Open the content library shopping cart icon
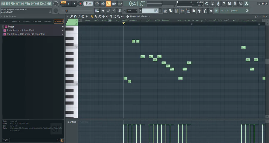Image resolution: width=269 pixels, height=143 pixels. point(216,11)
